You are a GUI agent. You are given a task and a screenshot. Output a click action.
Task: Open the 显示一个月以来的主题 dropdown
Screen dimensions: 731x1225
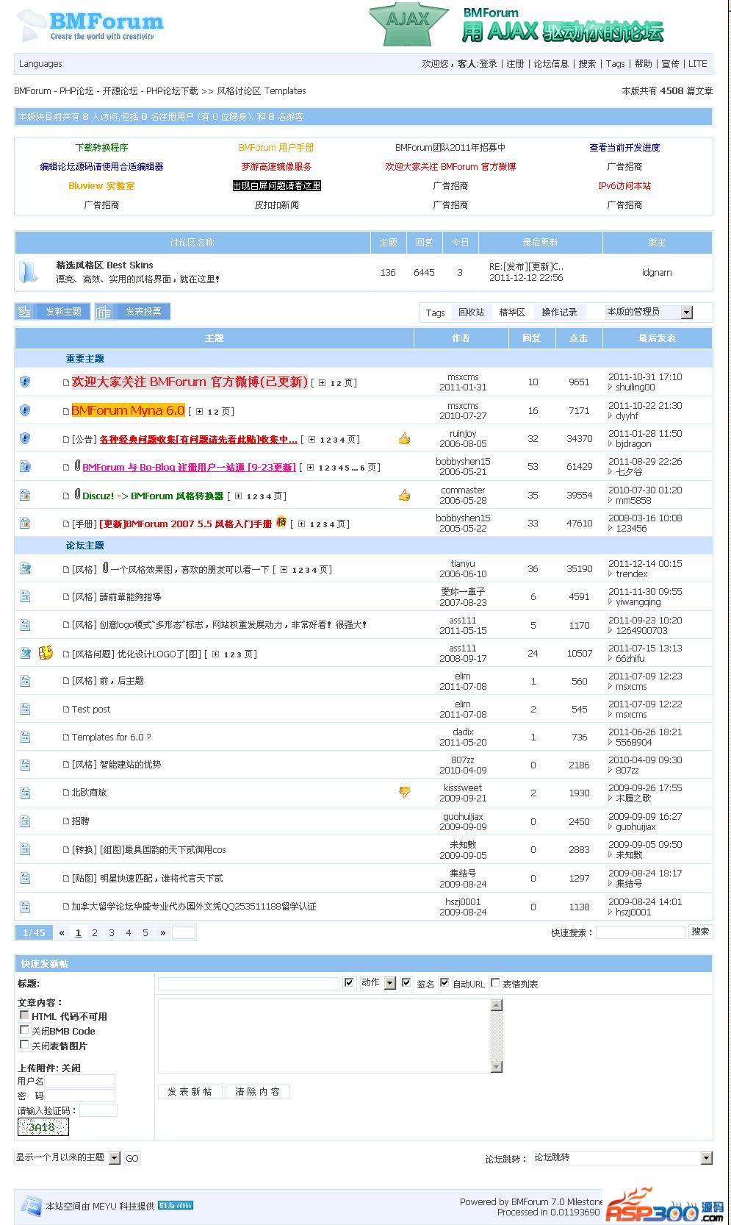pyautogui.click(x=68, y=1158)
